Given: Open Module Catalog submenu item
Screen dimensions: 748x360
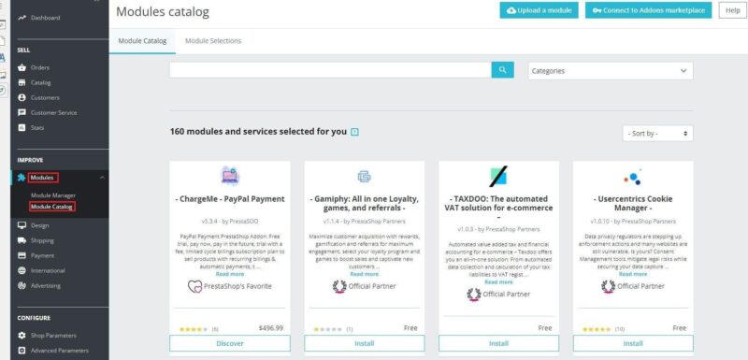Looking at the screenshot, I should [51, 207].
